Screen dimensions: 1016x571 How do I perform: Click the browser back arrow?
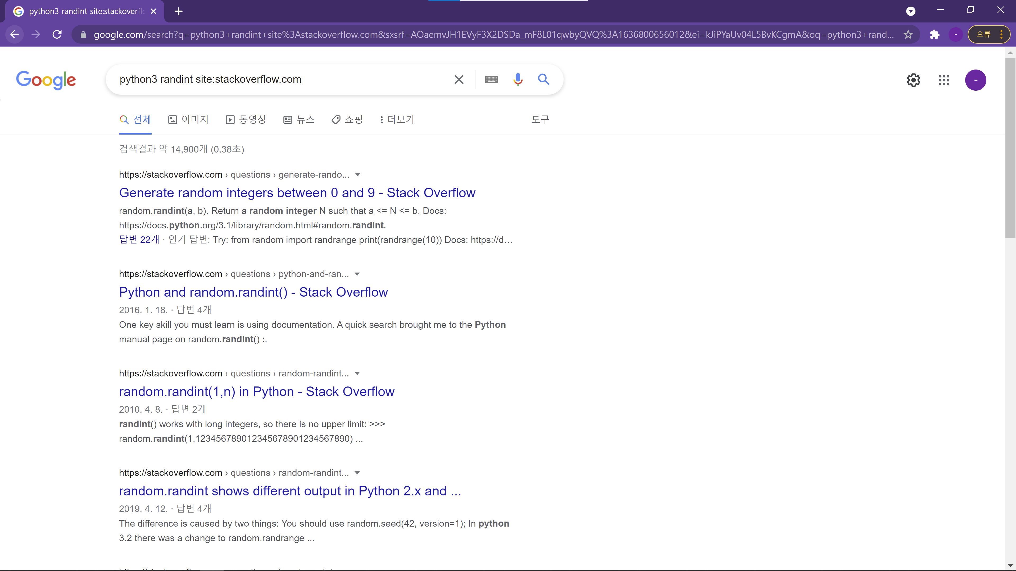[x=15, y=35]
